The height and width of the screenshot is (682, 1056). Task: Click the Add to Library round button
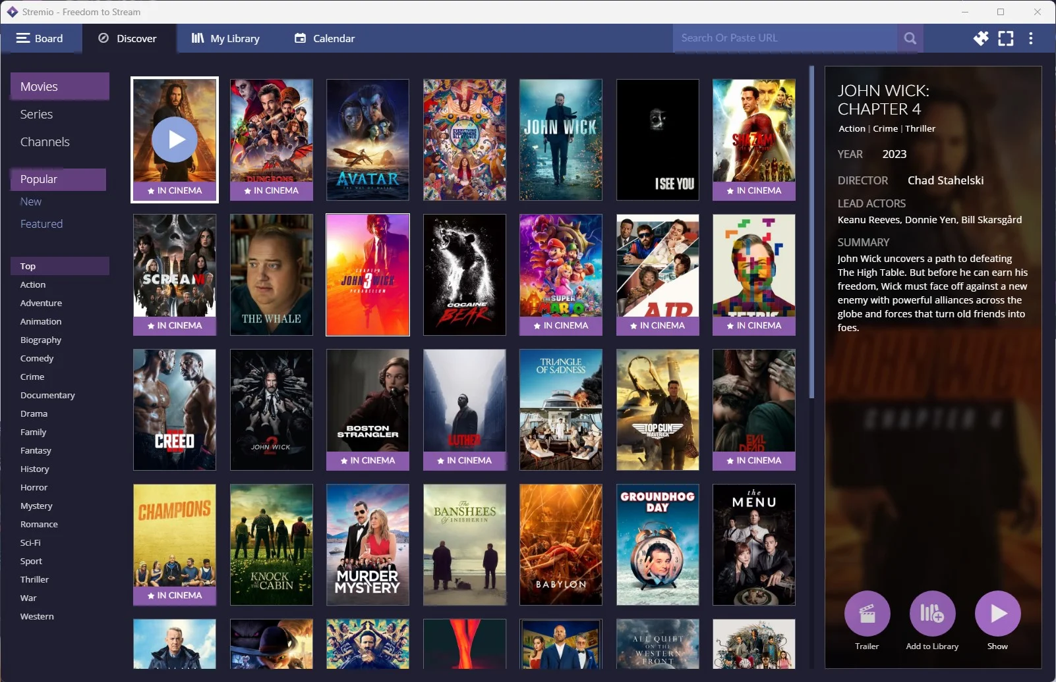point(932,614)
